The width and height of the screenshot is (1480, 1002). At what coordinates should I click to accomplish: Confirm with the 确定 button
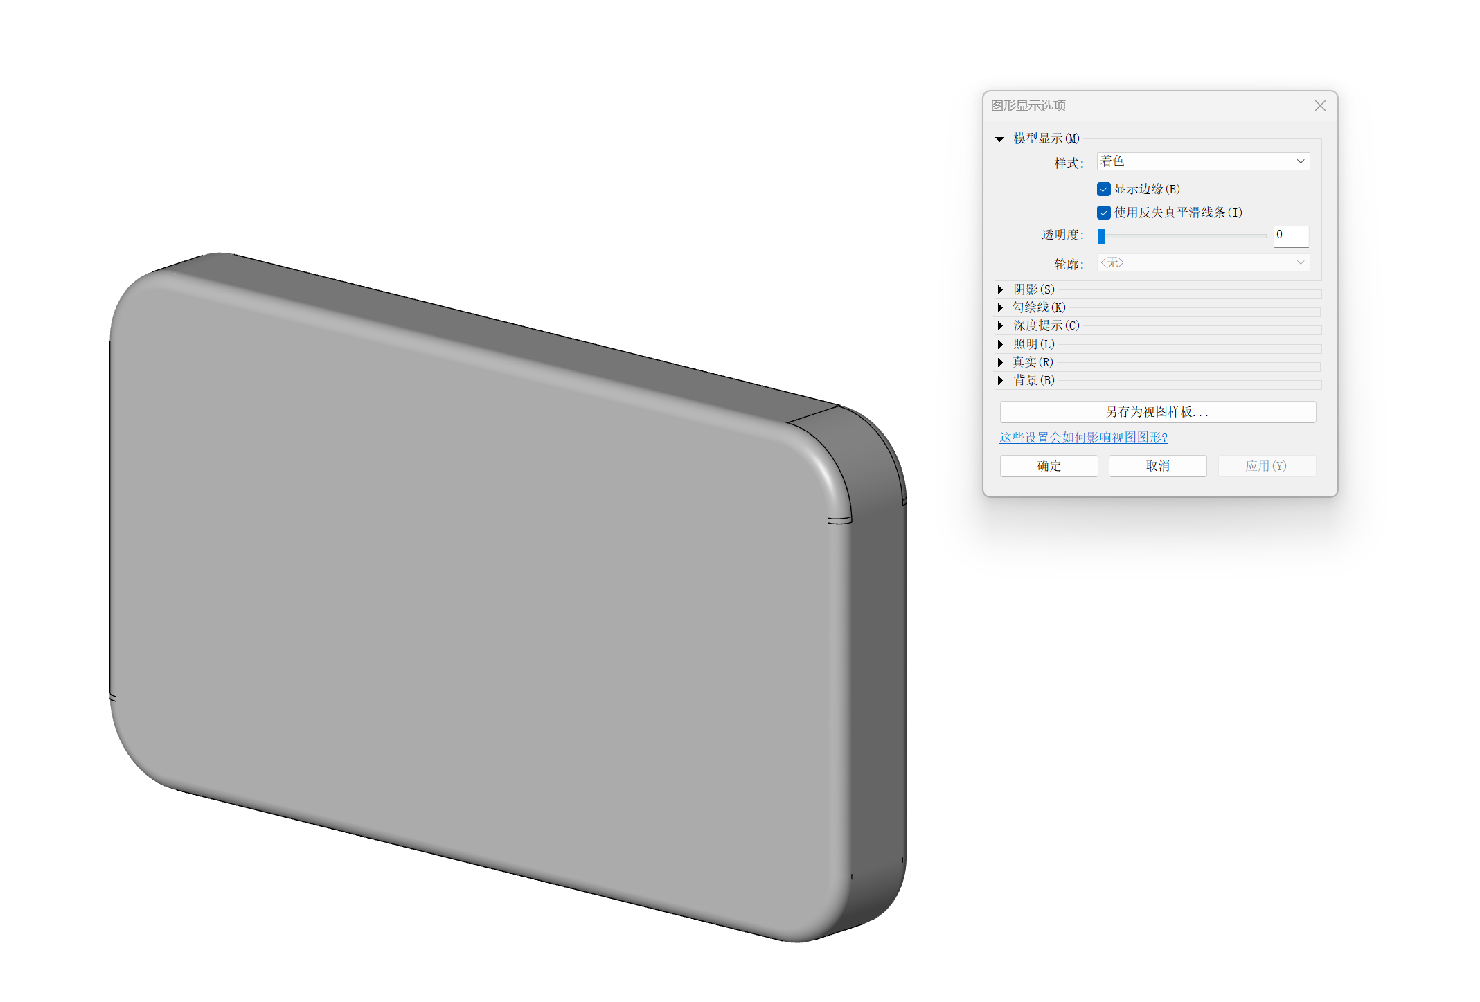point(1049,466)
